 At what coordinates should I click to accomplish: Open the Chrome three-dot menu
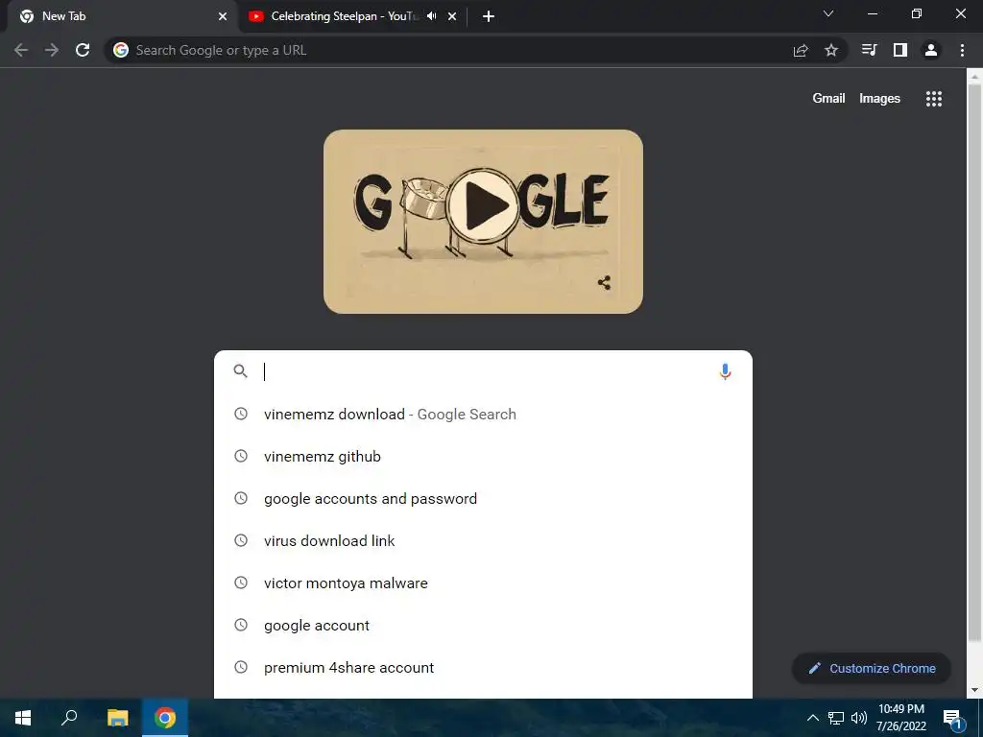[x=962, y=50]
